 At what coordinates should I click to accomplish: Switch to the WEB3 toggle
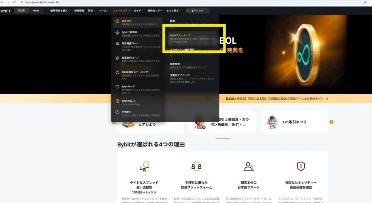pyautogui.click(x=36, y=11)
